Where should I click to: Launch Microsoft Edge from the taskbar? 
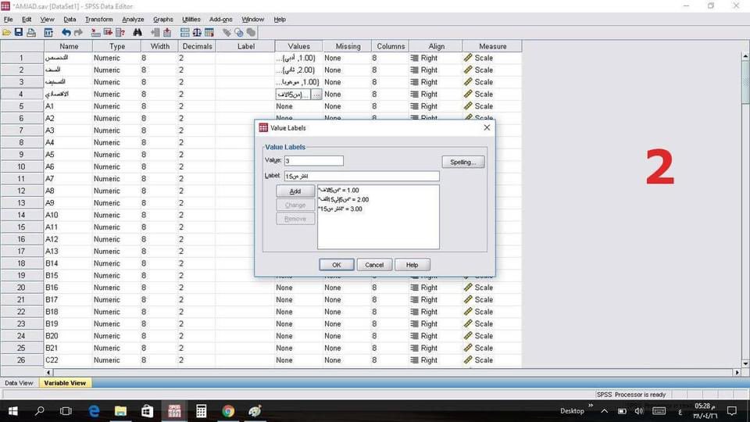(x=94, y=411)
